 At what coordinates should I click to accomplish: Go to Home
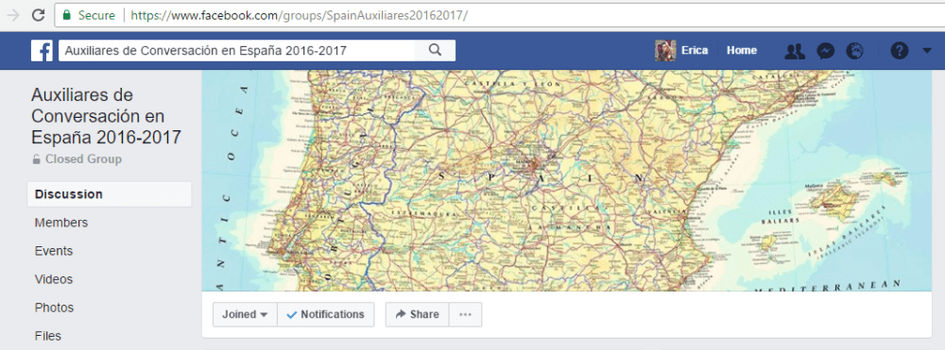741,51
